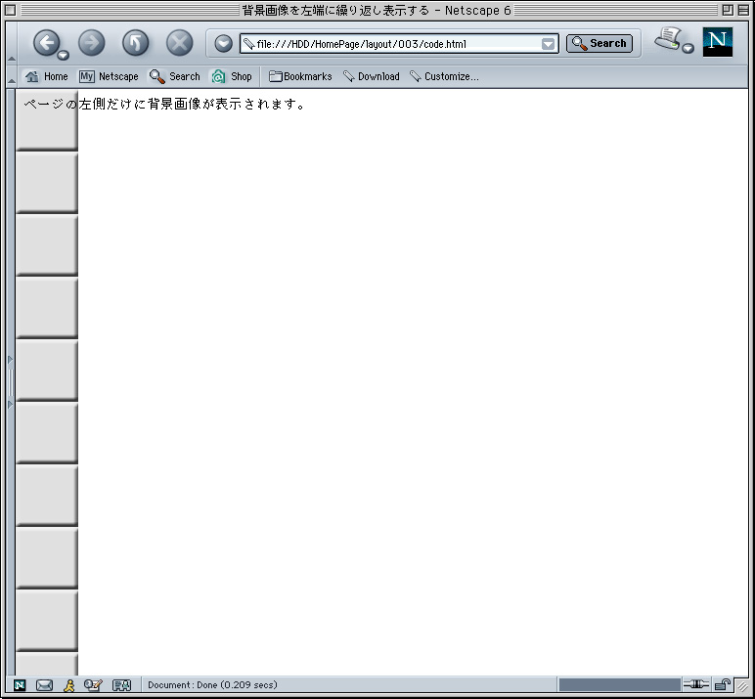Open the Back button history dropdown arrow

(x=63, y=56)
